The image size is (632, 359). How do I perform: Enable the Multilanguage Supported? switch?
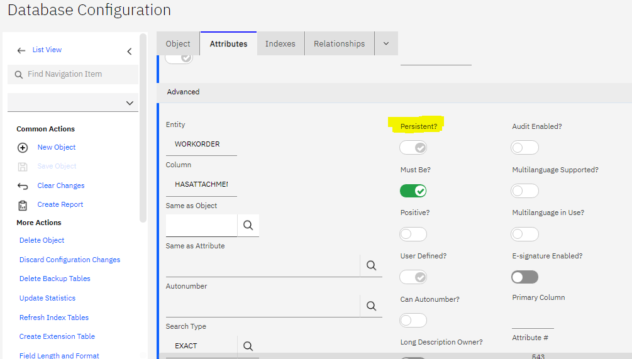point(525,191)
